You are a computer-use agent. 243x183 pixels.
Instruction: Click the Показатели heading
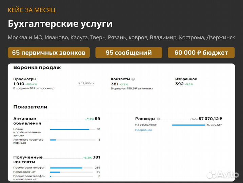click(30, 107)
